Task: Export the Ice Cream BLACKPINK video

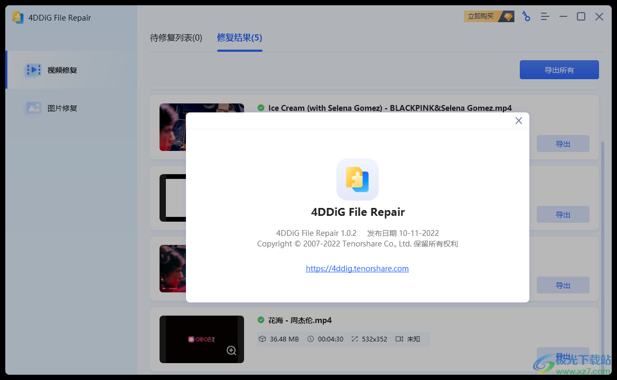Action: 563,144
